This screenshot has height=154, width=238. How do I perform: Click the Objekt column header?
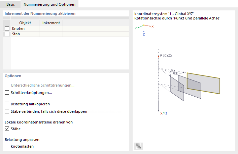[25, 23]
